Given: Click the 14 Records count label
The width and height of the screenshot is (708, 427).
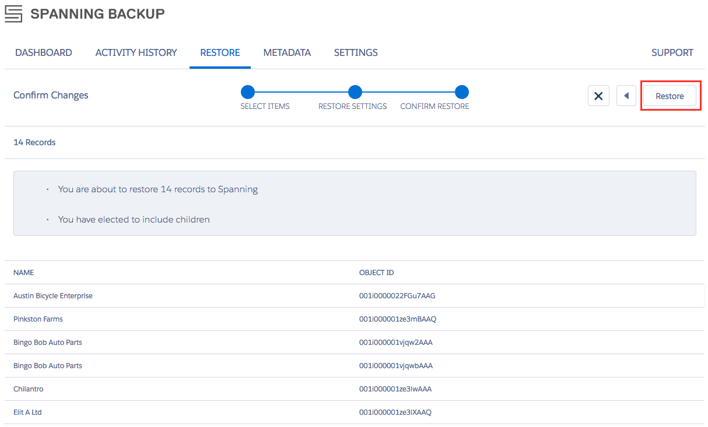Looking at the screenshot, I should click(34, 142).
